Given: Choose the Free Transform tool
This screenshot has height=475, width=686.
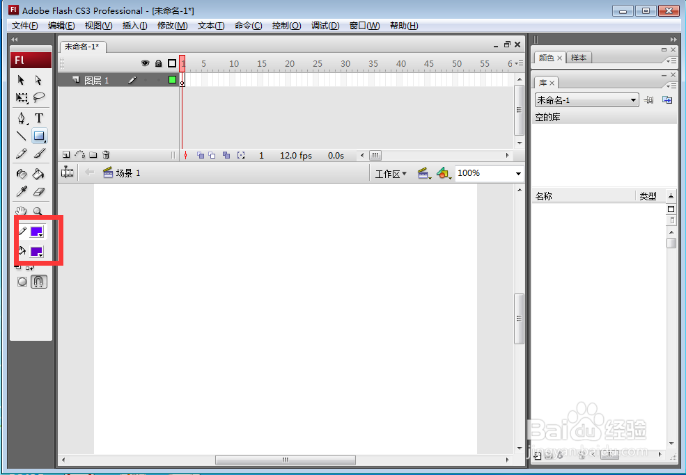Looking at the screenshot, I should click(x=21, y=97).
